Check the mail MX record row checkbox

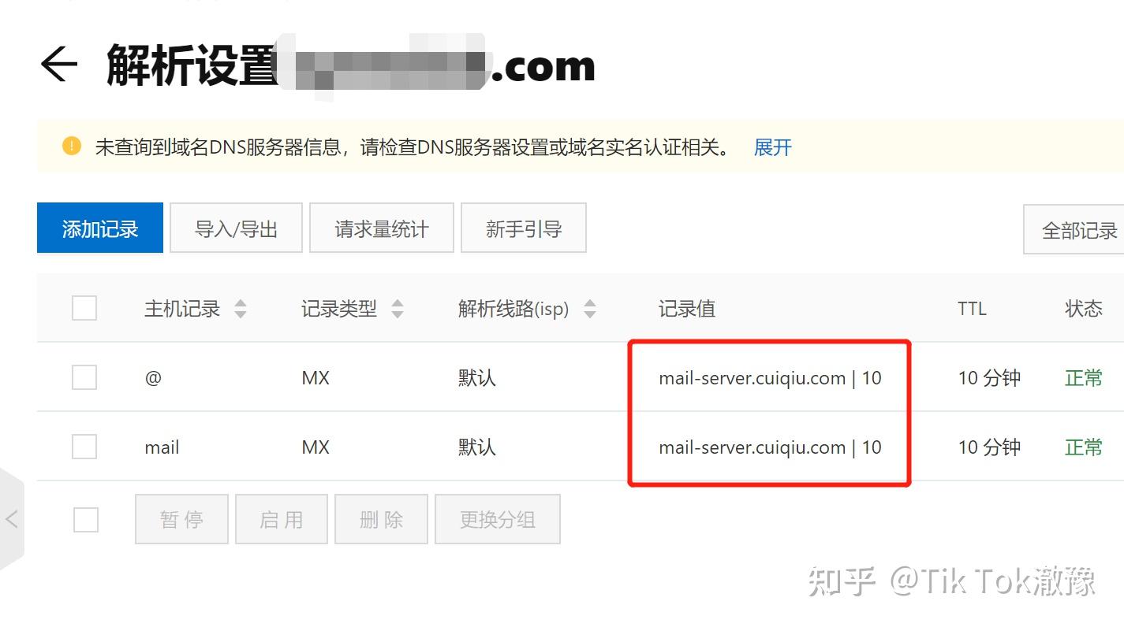point(84,447)
